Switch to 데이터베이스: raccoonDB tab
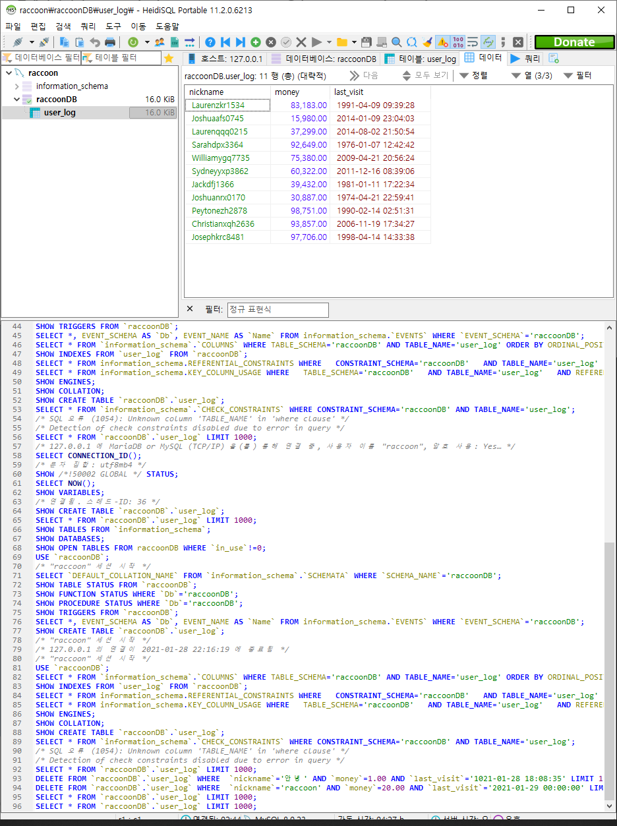617x826 pixels. coord(324,59)
